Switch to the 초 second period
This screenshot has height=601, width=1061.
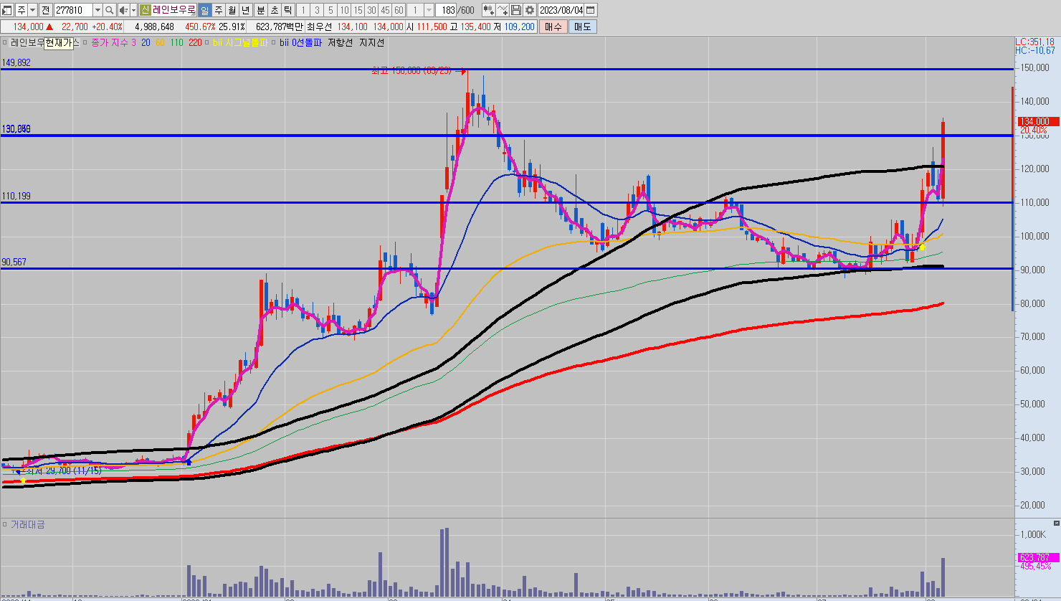(x=275, y=10)
